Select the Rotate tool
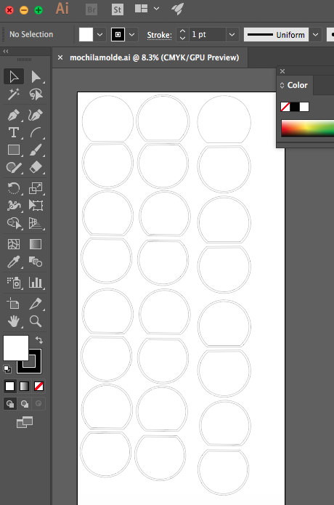Image resolution: width=334 pixels, height=505 pixels. (x=14, y=188)
